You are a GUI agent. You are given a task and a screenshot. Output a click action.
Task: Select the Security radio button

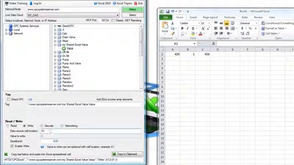click(41, 126)
